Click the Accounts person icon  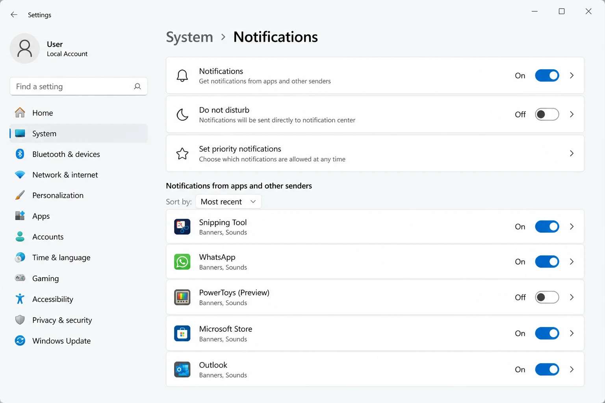point(20,237)
